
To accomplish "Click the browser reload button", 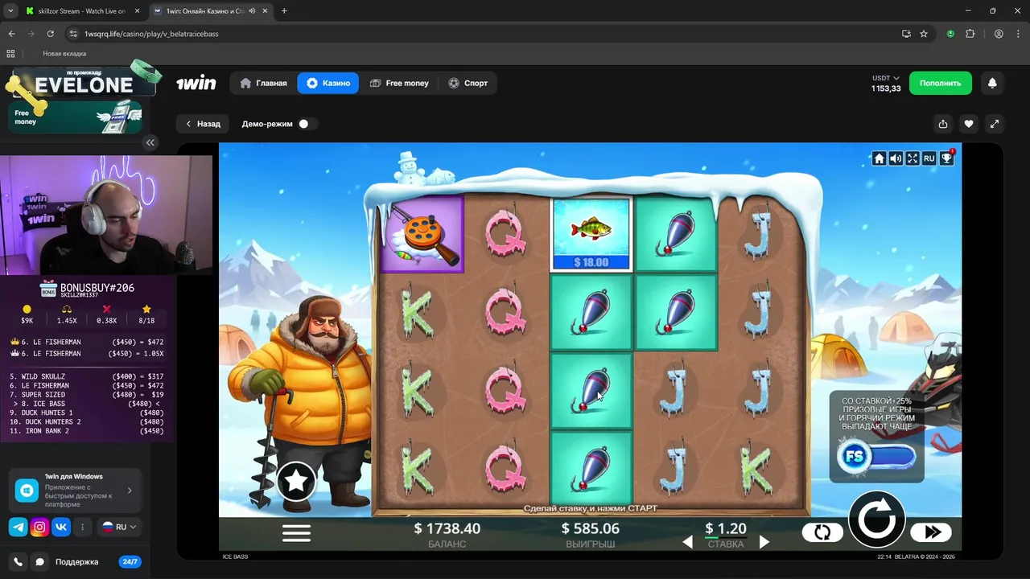I will pyautogui.click(x=51, y=34).
